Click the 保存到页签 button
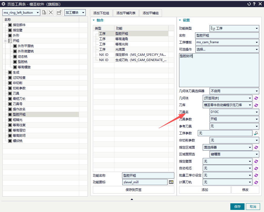The width and height of the screenshot is (264, 212). (134, 190)
